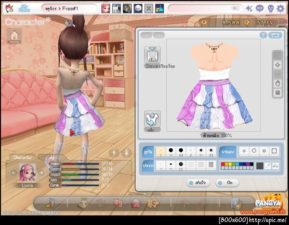
Task: Select the horizontal lines pattern brush
Action: 211,166
